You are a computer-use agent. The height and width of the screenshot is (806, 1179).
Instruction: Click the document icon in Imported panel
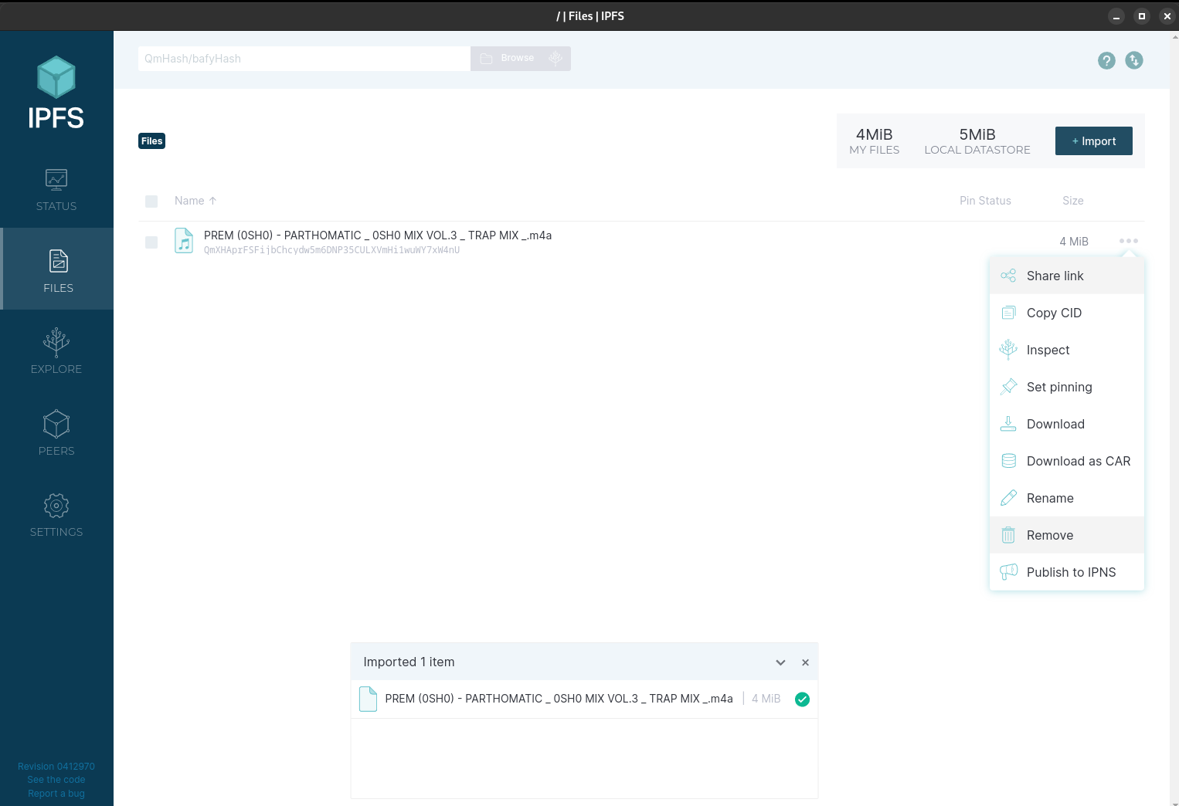click(369, 699)
